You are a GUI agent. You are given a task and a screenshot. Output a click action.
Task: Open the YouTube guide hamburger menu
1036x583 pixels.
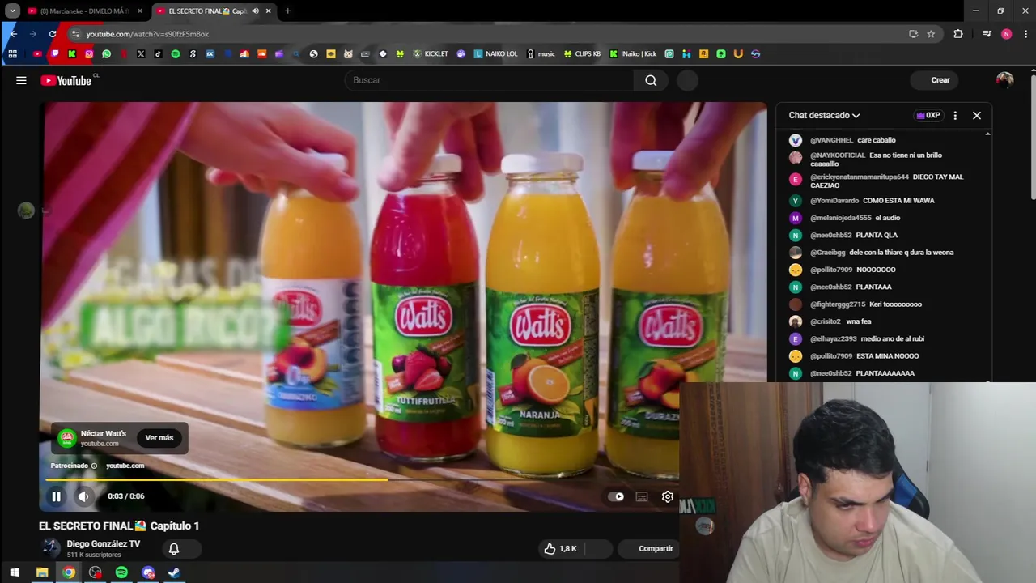(x=21, y=80)
